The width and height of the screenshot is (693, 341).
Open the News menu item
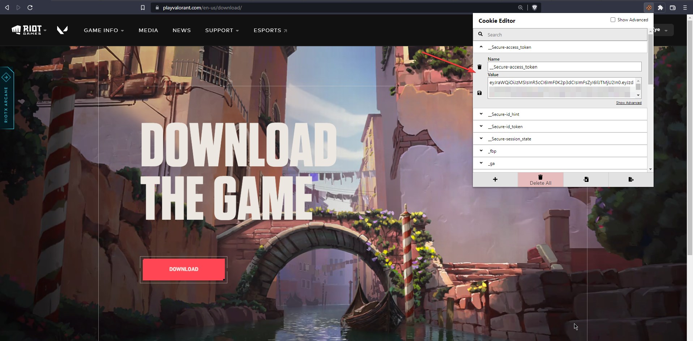[181, 30]
